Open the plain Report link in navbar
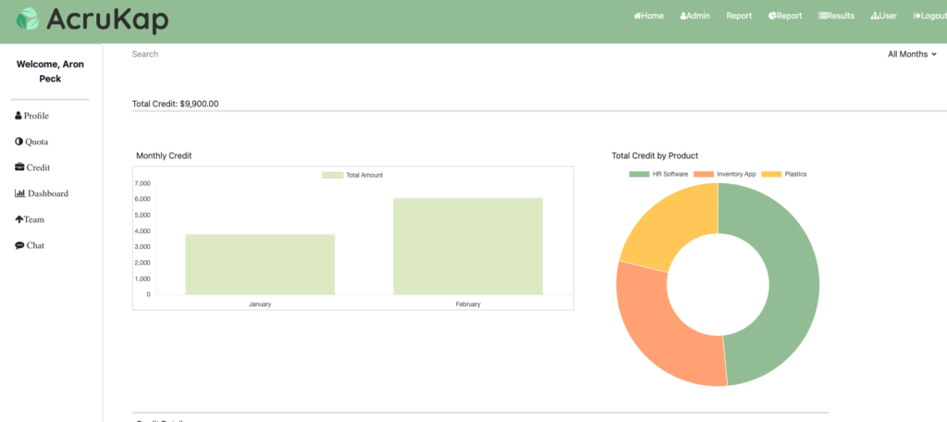 click(739, 16)
